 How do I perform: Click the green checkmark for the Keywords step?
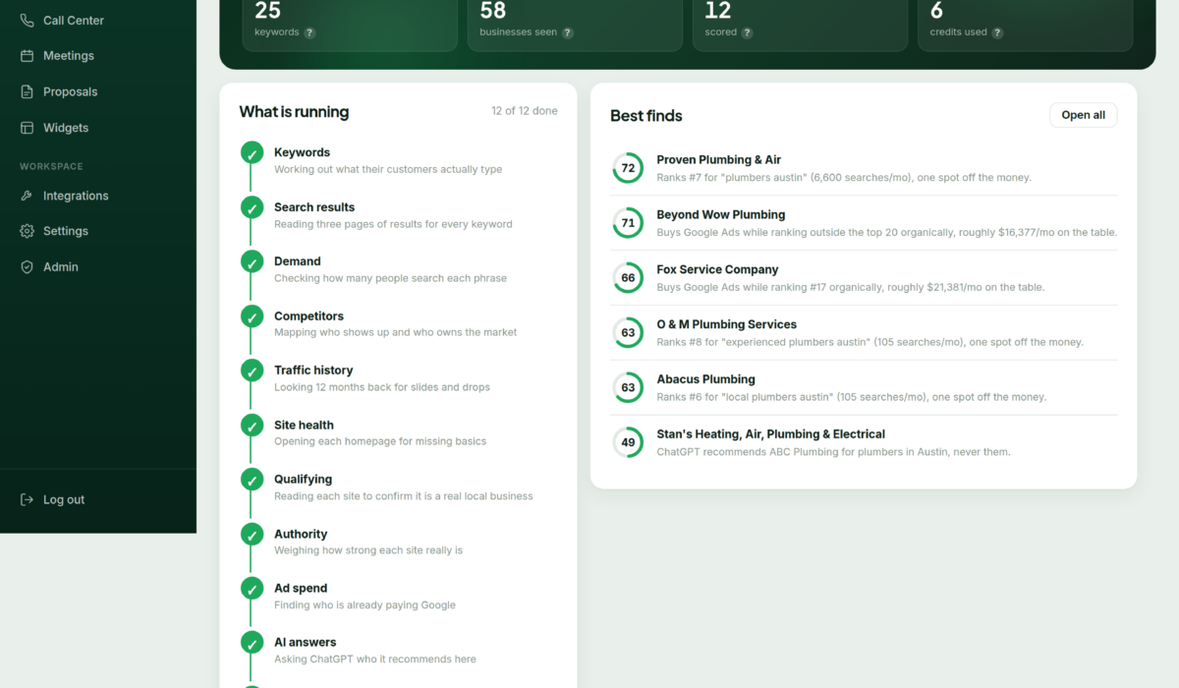[x=252, y=153]
